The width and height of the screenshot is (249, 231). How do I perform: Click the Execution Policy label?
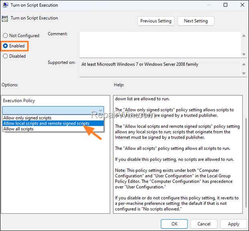19,100
